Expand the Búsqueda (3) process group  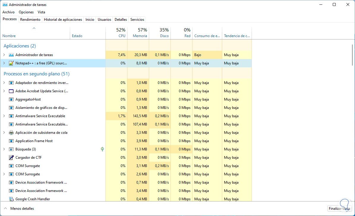pyautogui.click(x=4, y=149)
